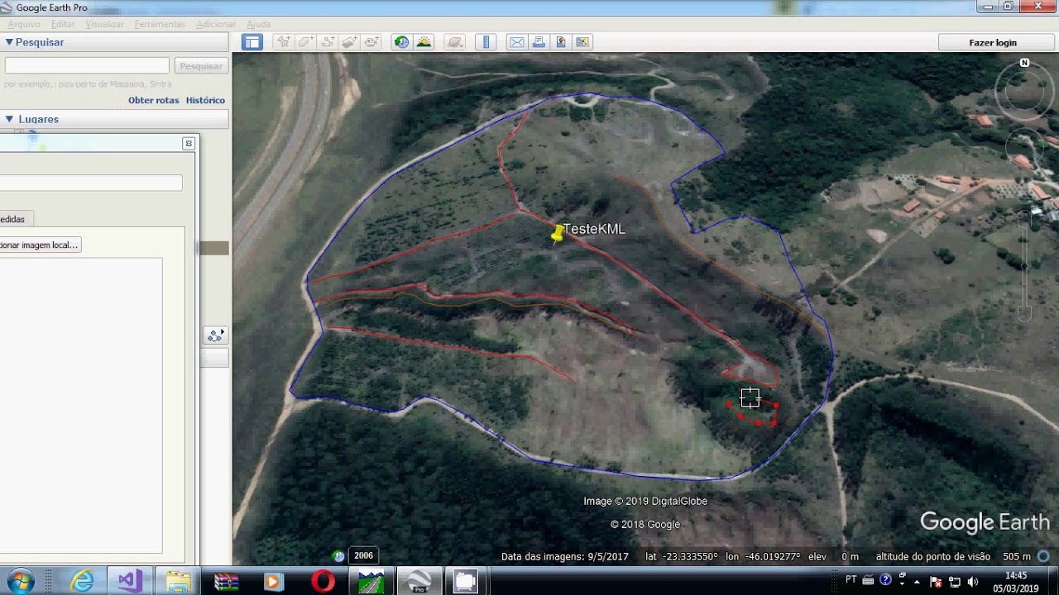Open the Obter rotas link

point(153,100)
